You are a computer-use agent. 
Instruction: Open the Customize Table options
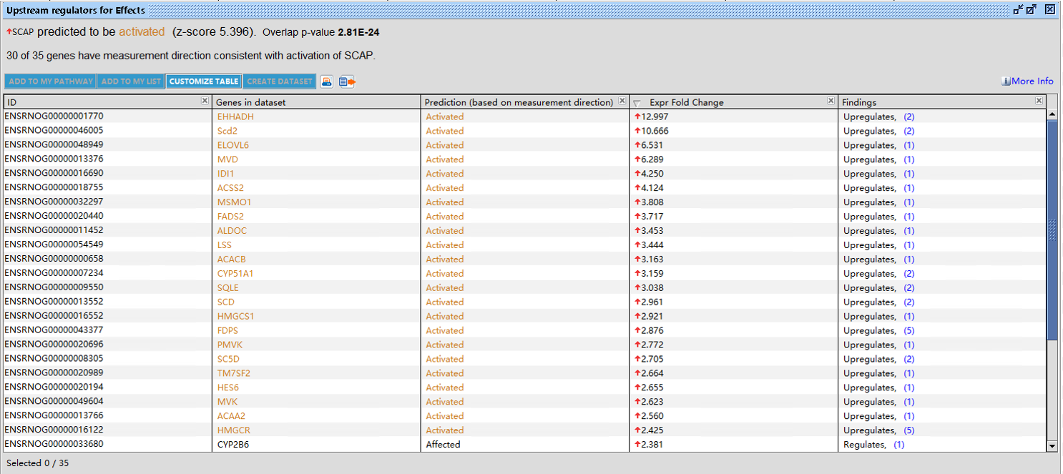pos(204,82)
